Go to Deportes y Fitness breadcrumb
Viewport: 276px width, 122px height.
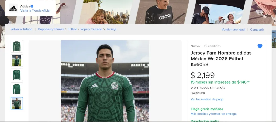click(51, 29)
